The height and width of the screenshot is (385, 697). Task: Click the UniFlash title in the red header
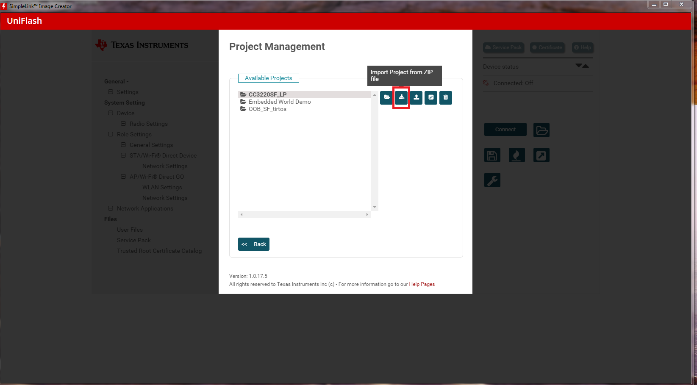[x=25, y=21]
